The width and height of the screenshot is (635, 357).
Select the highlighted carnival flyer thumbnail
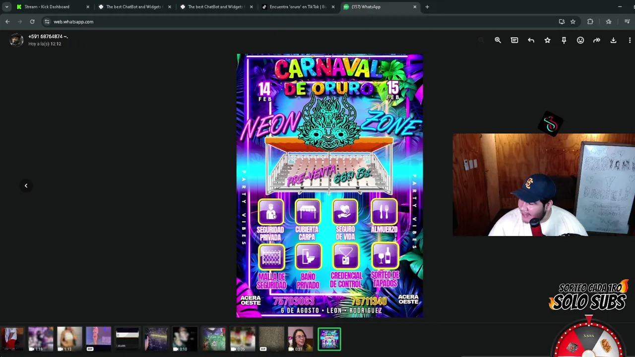[x=329, y=339]
